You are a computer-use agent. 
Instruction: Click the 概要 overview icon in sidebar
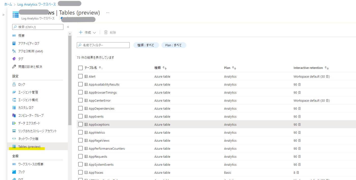[x=14, y=36]
